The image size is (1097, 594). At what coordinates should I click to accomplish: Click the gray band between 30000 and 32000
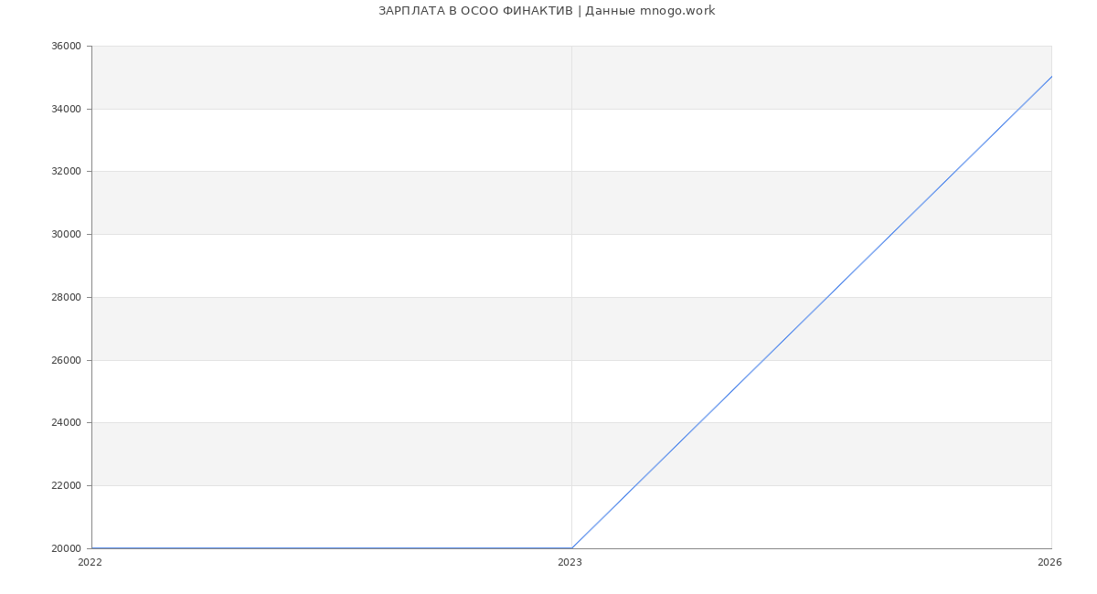(329, 203)
